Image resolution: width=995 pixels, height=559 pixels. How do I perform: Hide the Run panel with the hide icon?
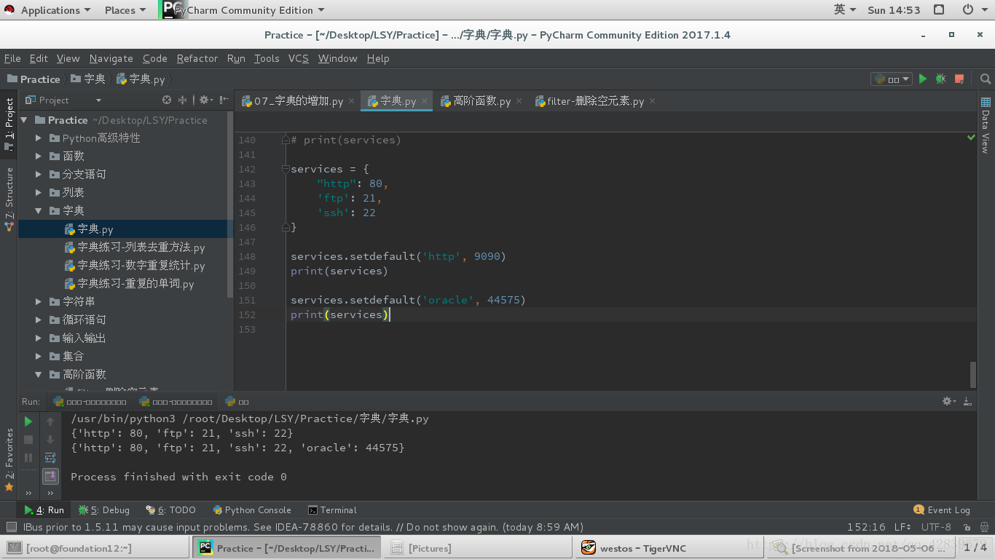(967, 401)
